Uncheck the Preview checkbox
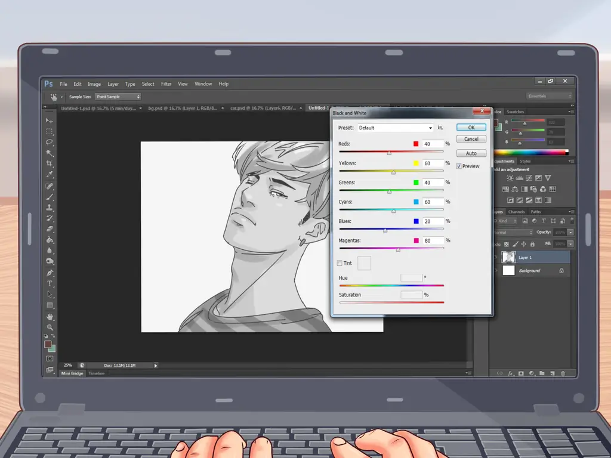The height and width of the screenshot is (458, 611). point(459,166)
